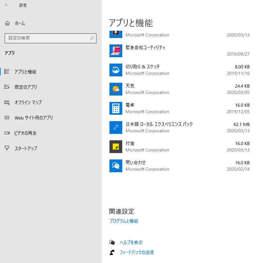This screenshot has width=257, height=263.
Task: Select アプリと機能 in the sidebar
Action: click(x=25, y=72)
